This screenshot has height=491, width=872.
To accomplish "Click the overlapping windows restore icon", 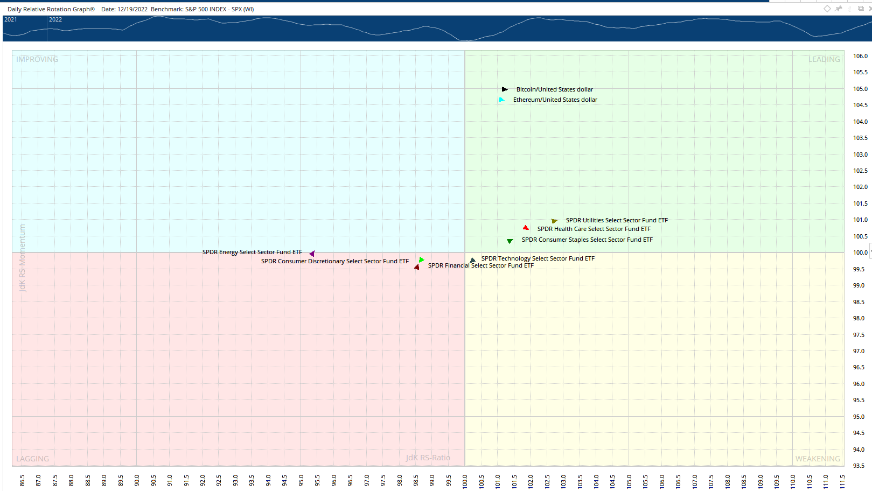I will tap(861, 9).
